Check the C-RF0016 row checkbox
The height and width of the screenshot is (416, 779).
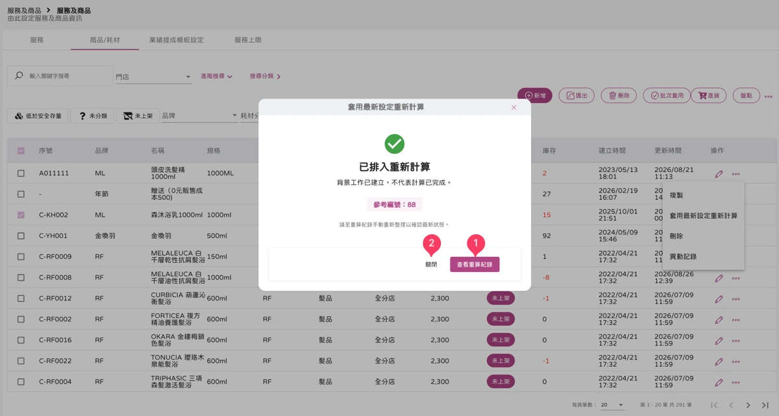pyautogui.click(x=21, y=340)
